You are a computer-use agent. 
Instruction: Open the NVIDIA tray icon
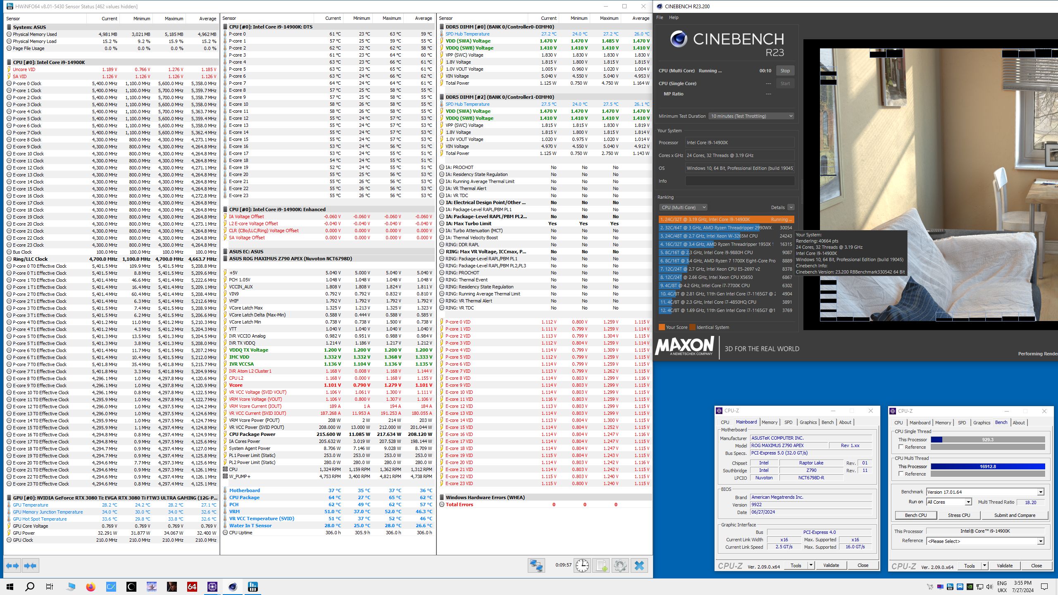click(x=970, y=587)
